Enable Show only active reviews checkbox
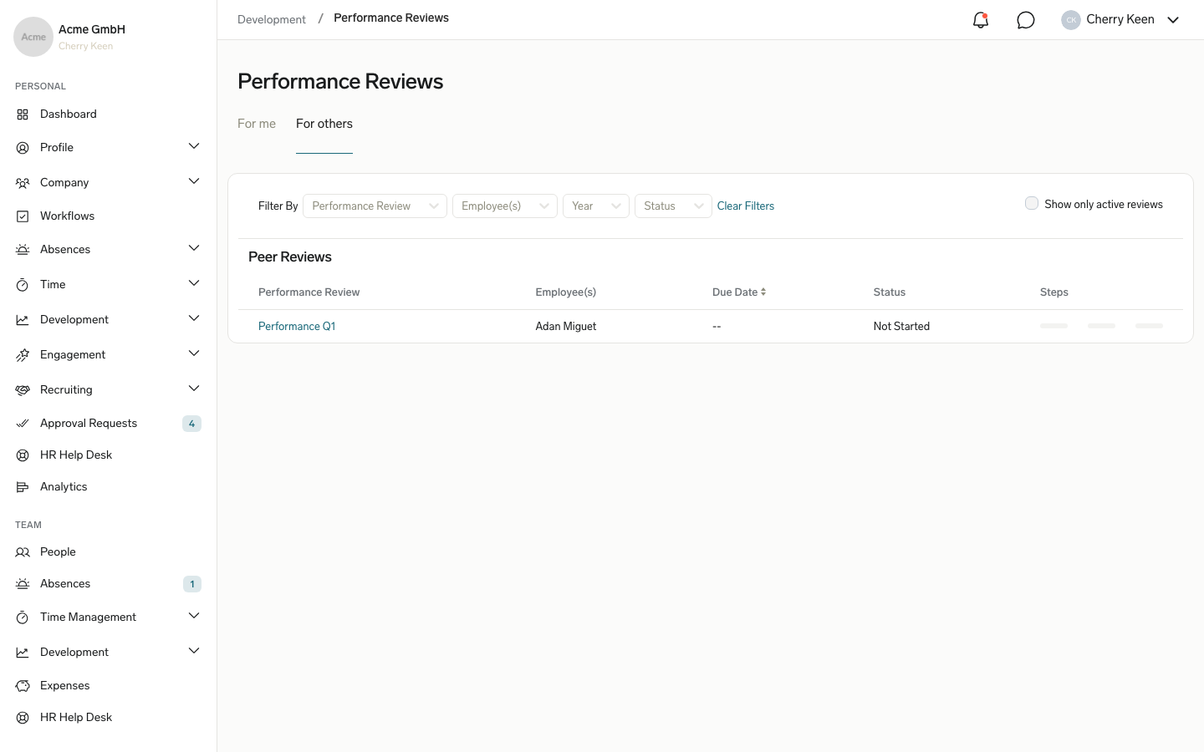The width and height of the screenshot is (1204, 752). pos(1032,204)
